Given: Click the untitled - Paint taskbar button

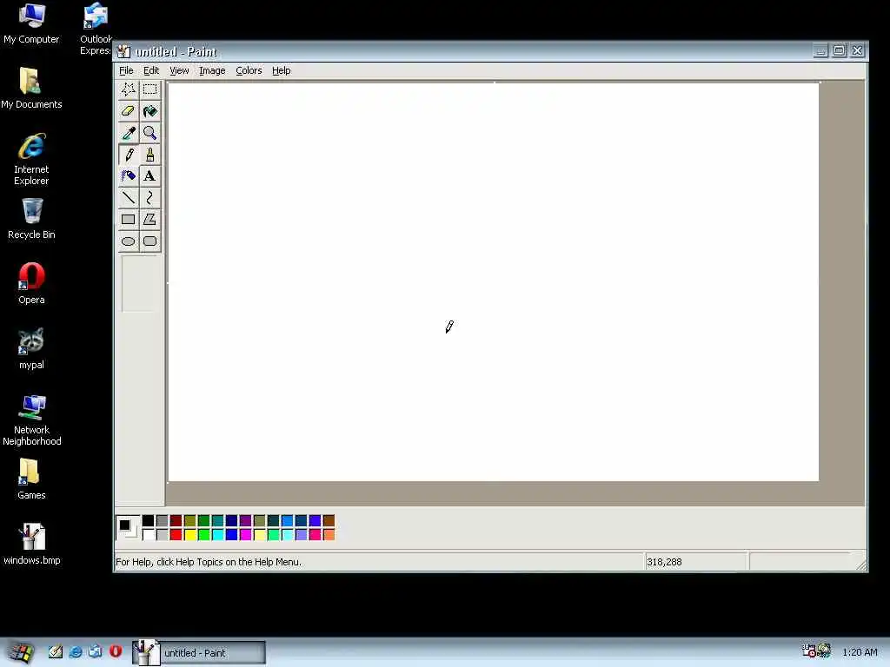Looking at the screenshot, I should coord(199,652).
